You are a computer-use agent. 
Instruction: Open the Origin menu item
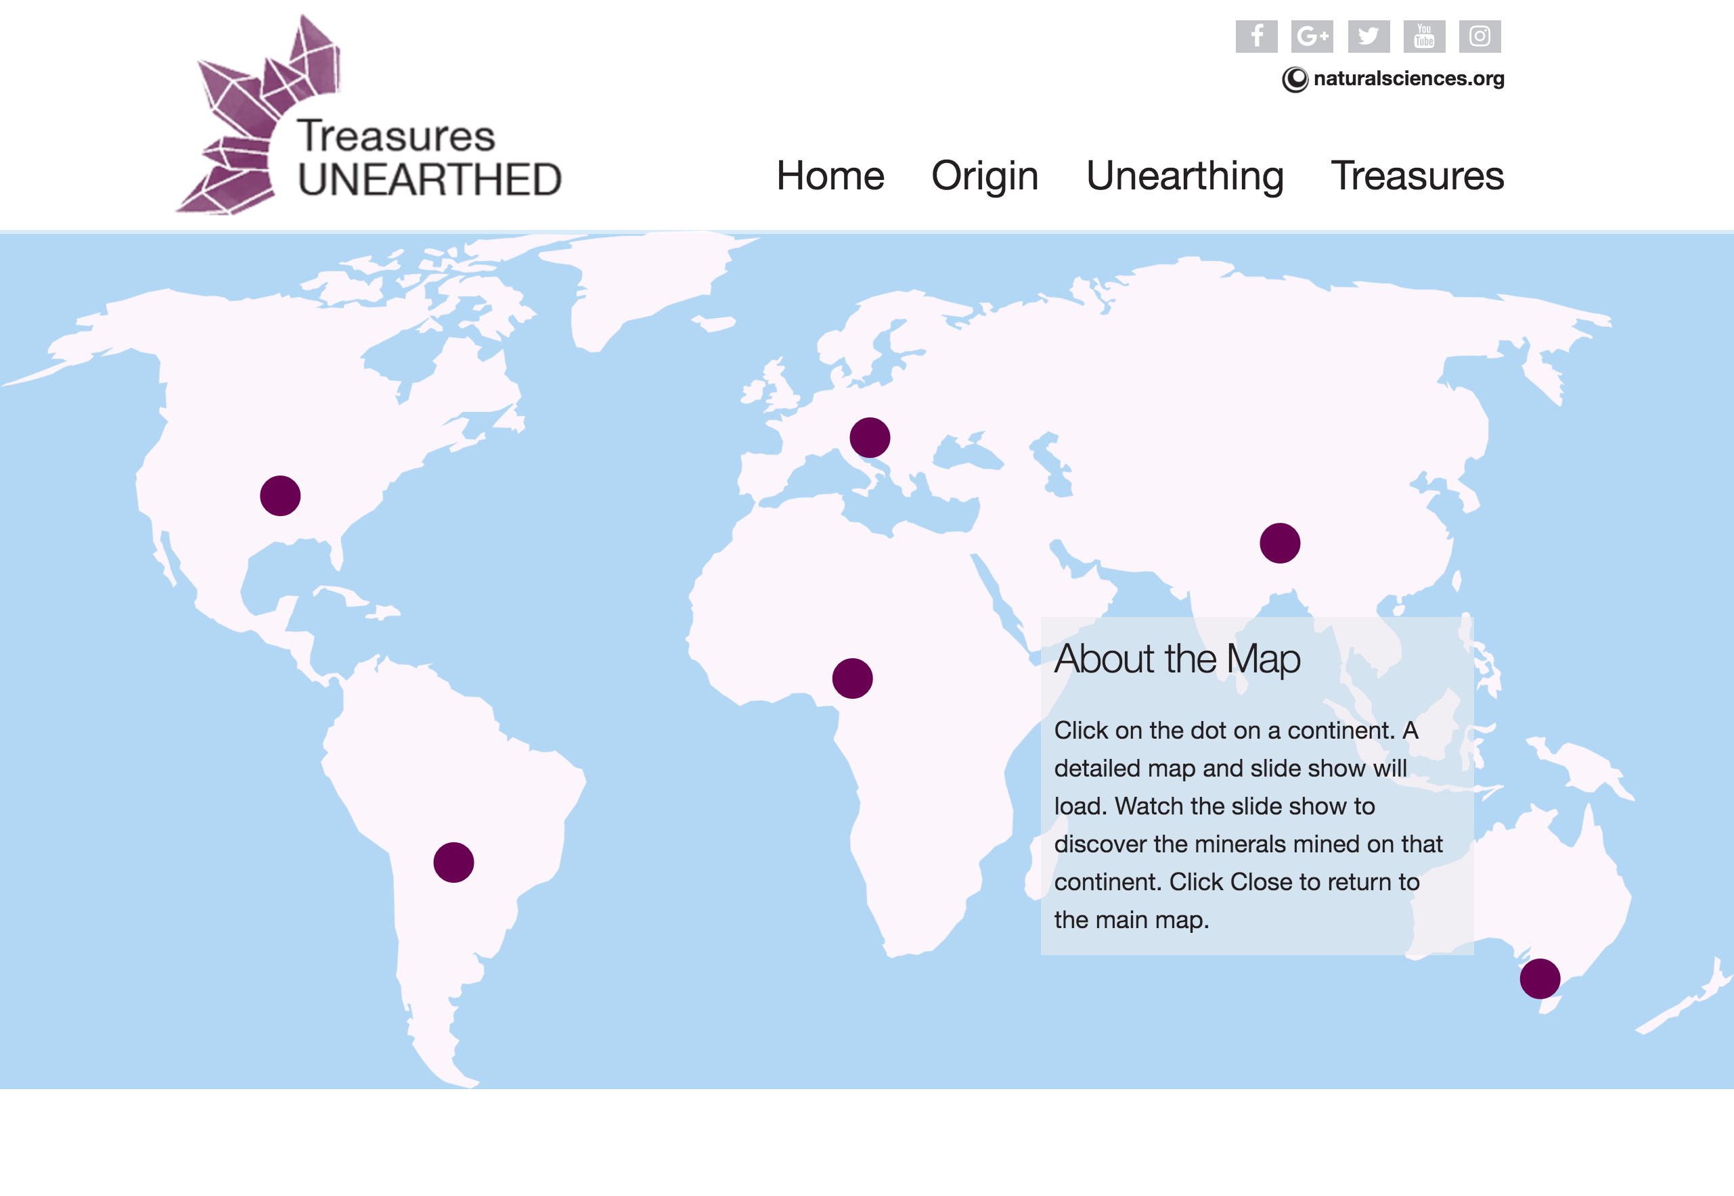pos(984,178)
